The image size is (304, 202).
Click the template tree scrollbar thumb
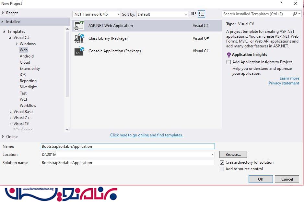(x=67, y=64)
